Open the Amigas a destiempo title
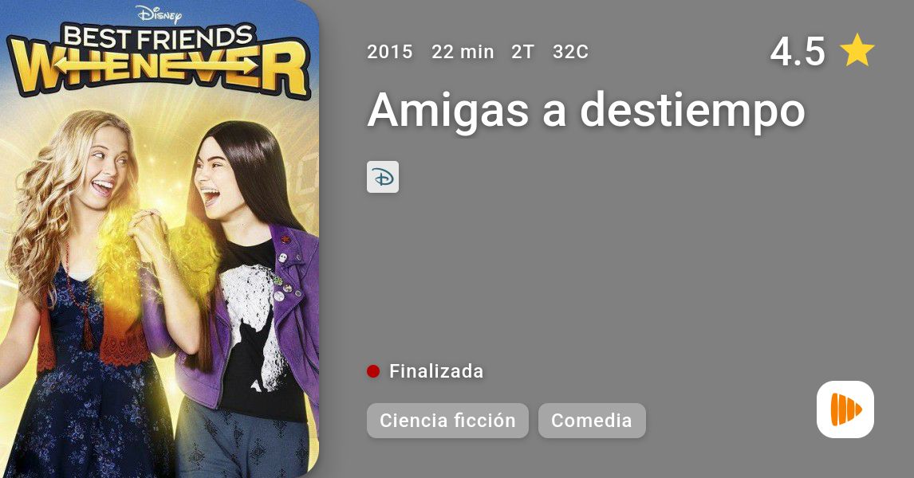Viewport: 914px width, 478px height. coord(586,109)
